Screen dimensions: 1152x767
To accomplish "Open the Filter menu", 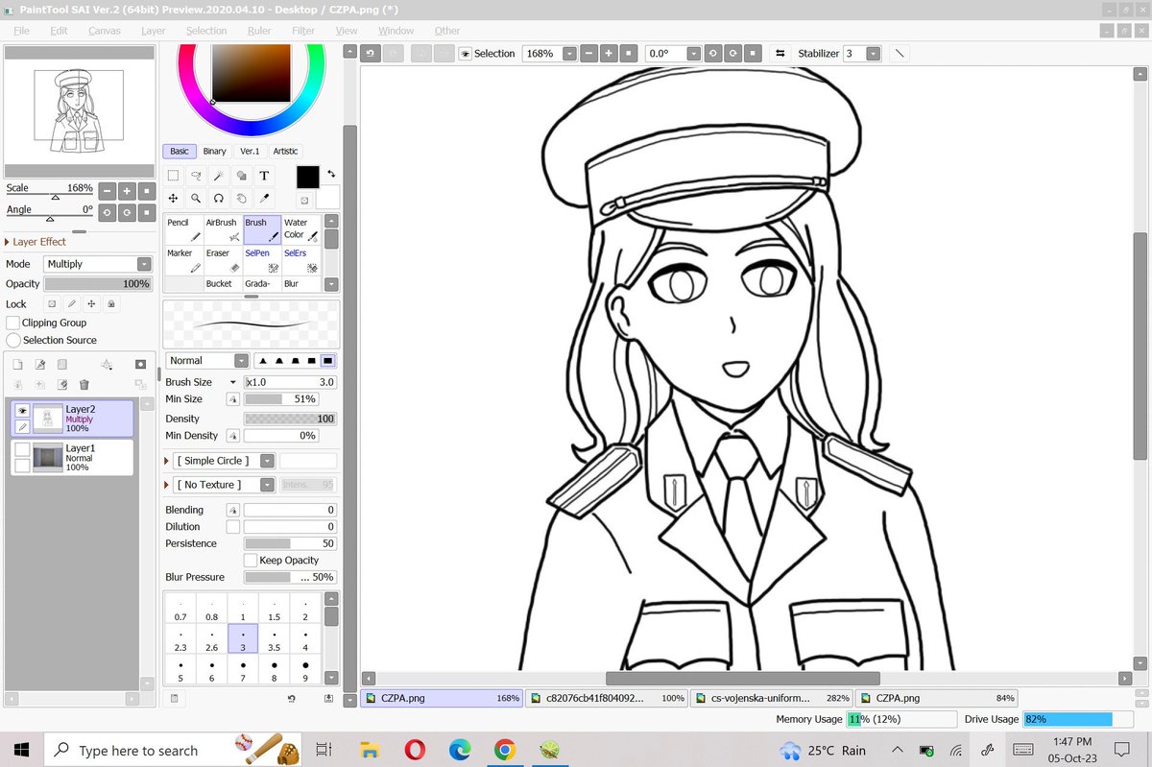I will coord(303,31).
